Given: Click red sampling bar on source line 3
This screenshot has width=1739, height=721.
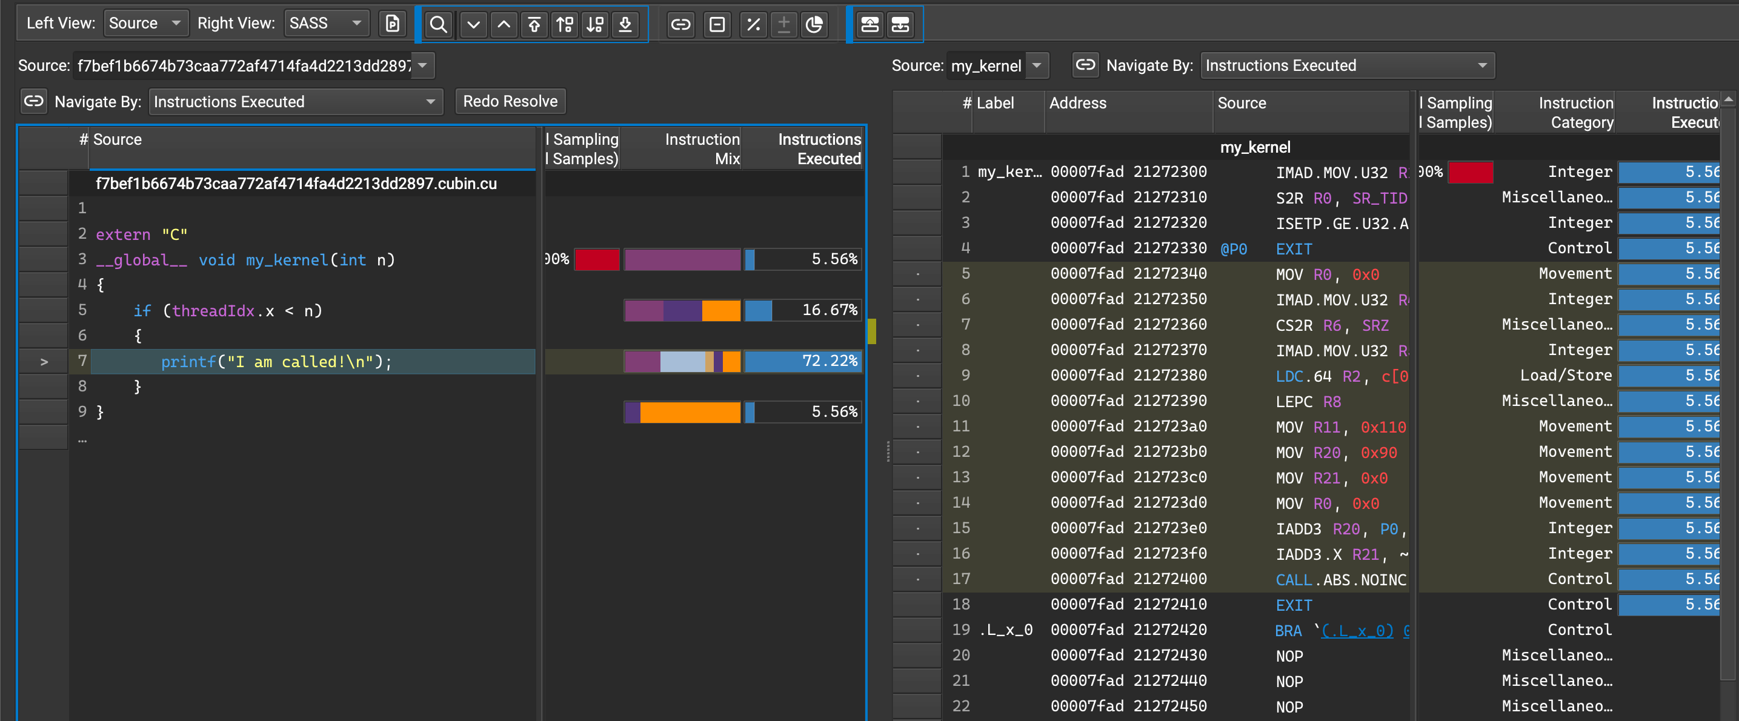Looking at the screenshot, I should (x=597, y=260).
